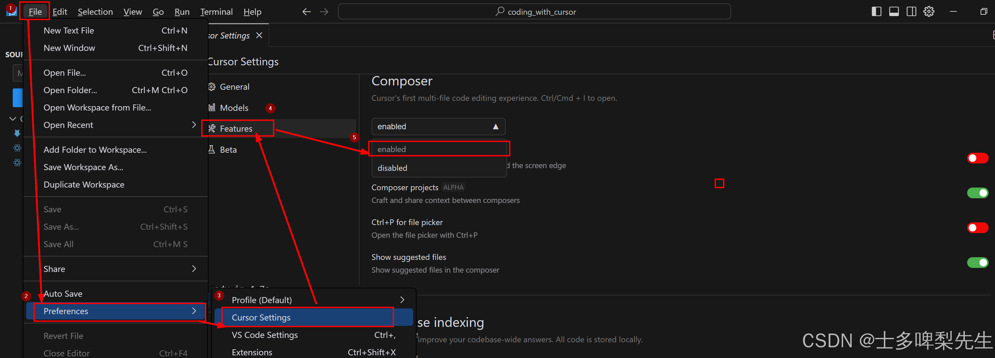
Task: Open the Features settings section
Action: coord(236,129)
